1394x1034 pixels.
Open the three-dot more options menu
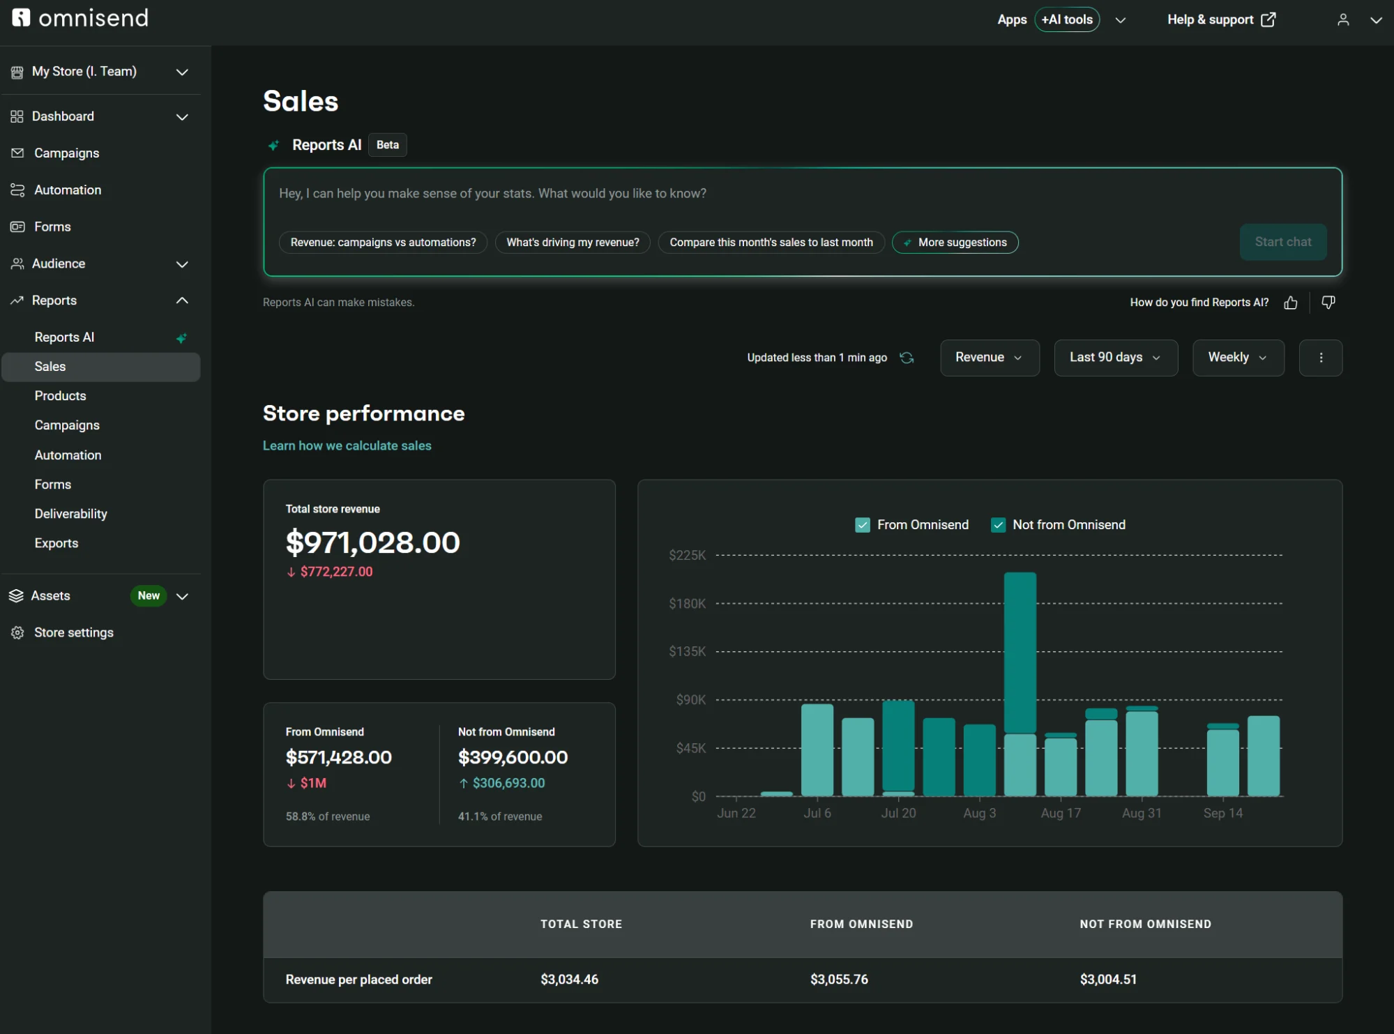pos(1320,358)
